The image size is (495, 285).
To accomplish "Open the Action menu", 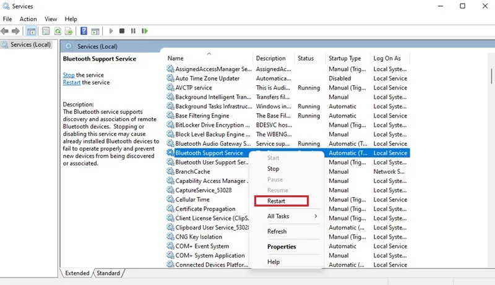I will tap(28, 19).
